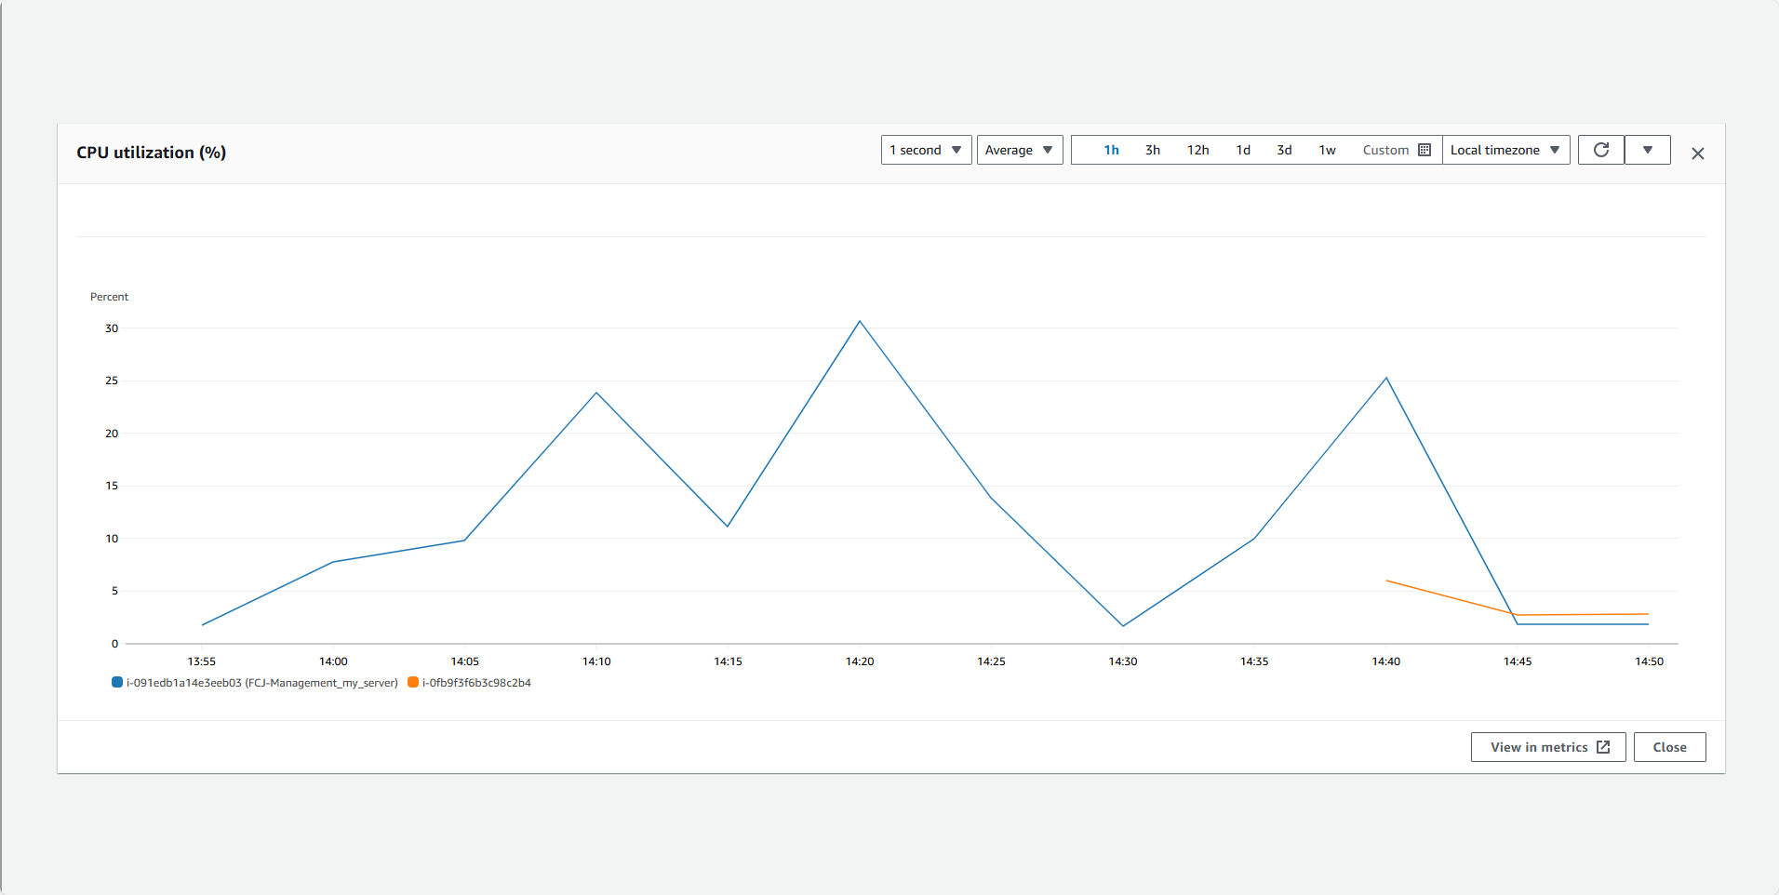The height and width of the screenshot is (895, 1779).
Task: Open the Average statistic dropdown
Action: click(1020, 149)
